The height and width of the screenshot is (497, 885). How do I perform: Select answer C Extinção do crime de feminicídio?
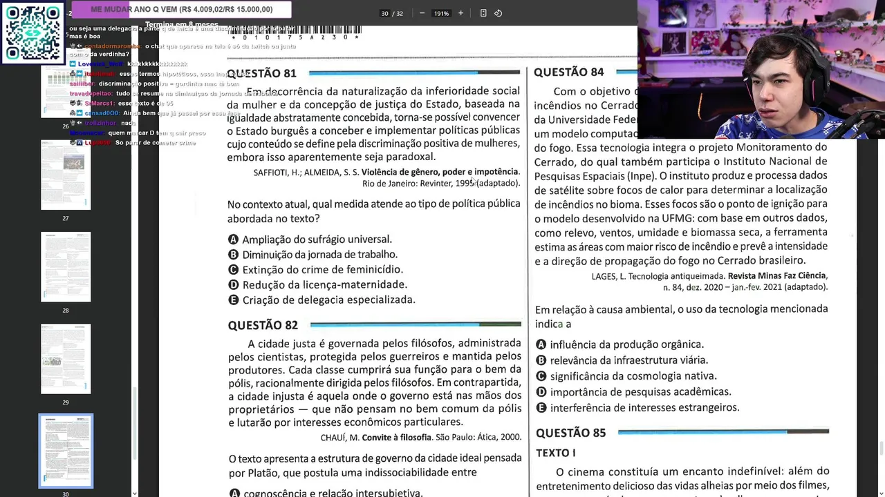315,270
